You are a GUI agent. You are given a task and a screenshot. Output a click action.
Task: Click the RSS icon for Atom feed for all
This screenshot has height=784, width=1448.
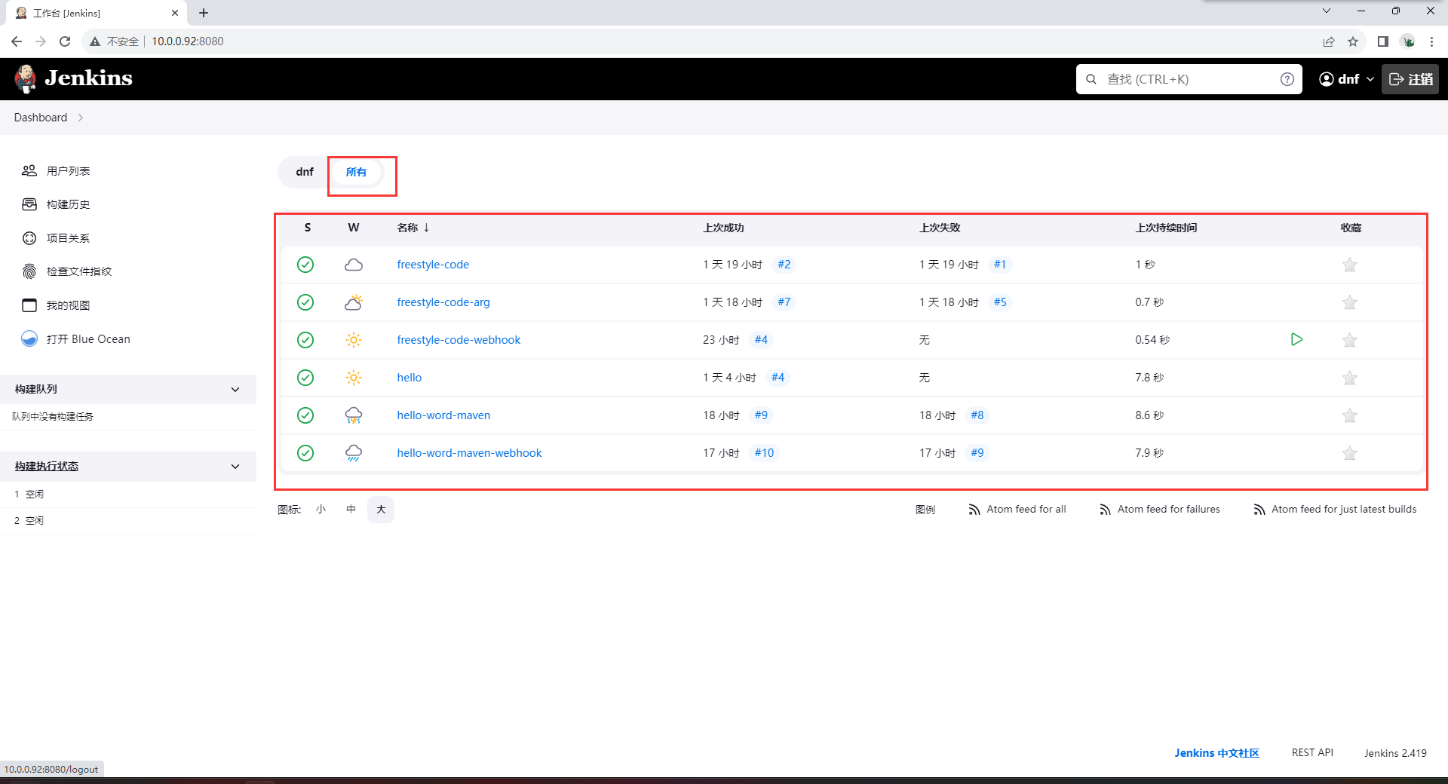[974, 510]
